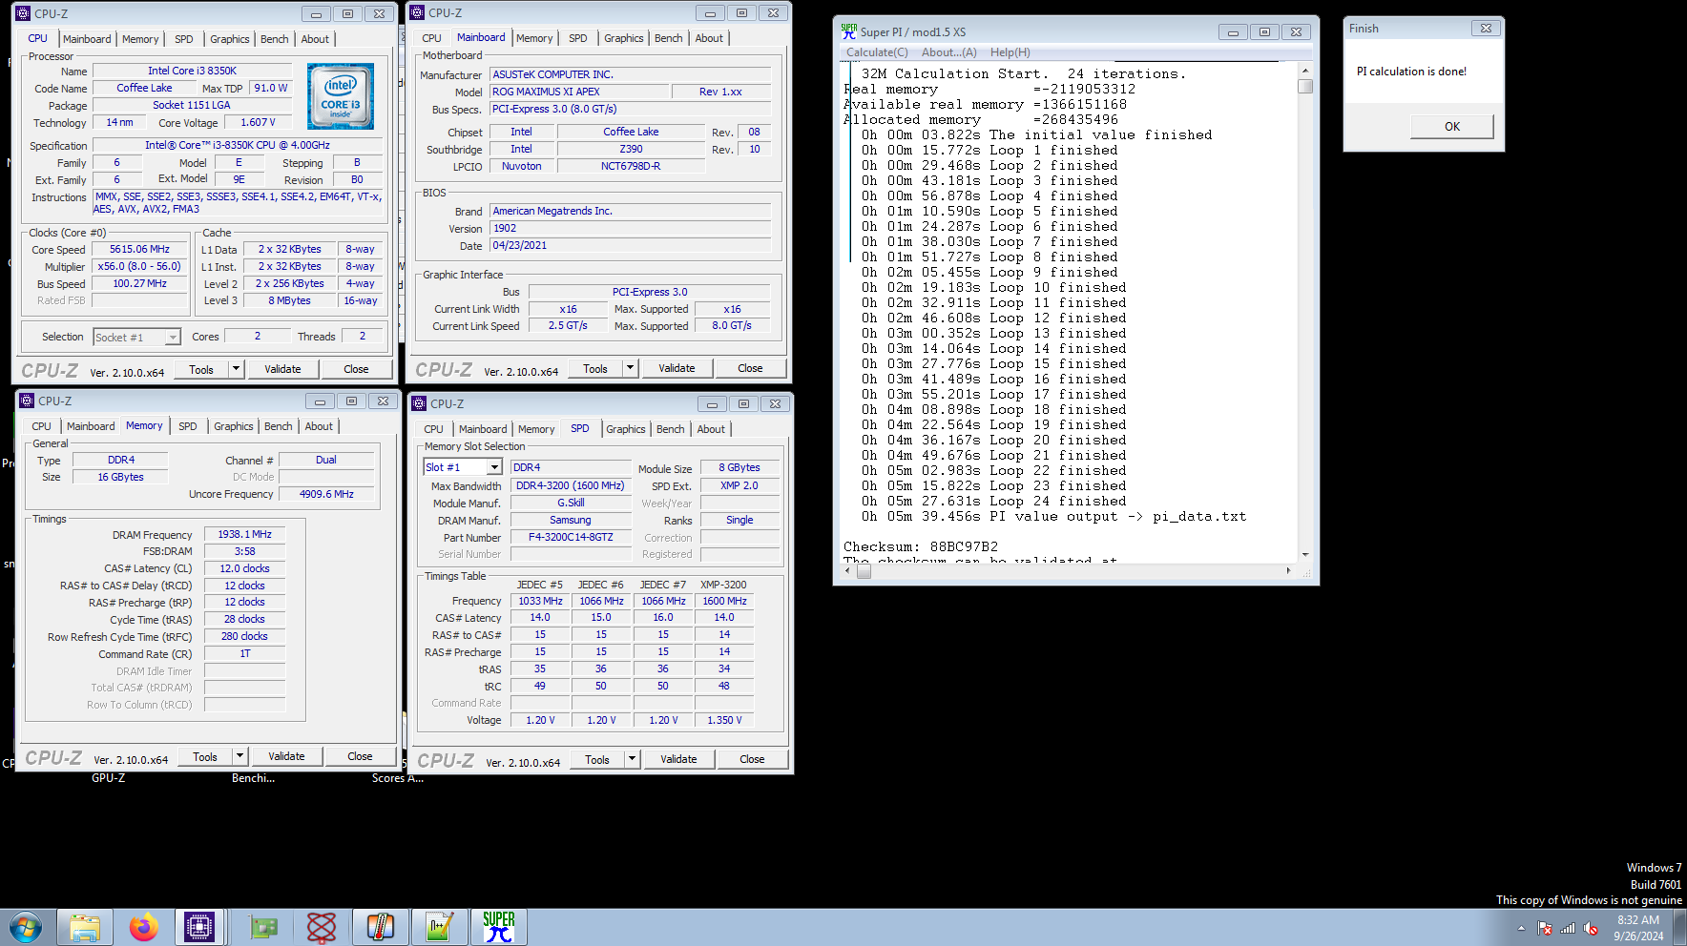1687x946 pixels.
Task: Close the Finish dialog with X
Action: click(x=1486, y=29)
